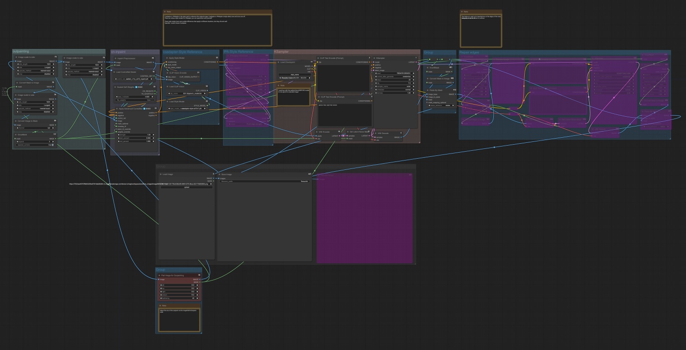
Task: Increase steps using its right arrow in KSampler
Action: coord(414,80)
